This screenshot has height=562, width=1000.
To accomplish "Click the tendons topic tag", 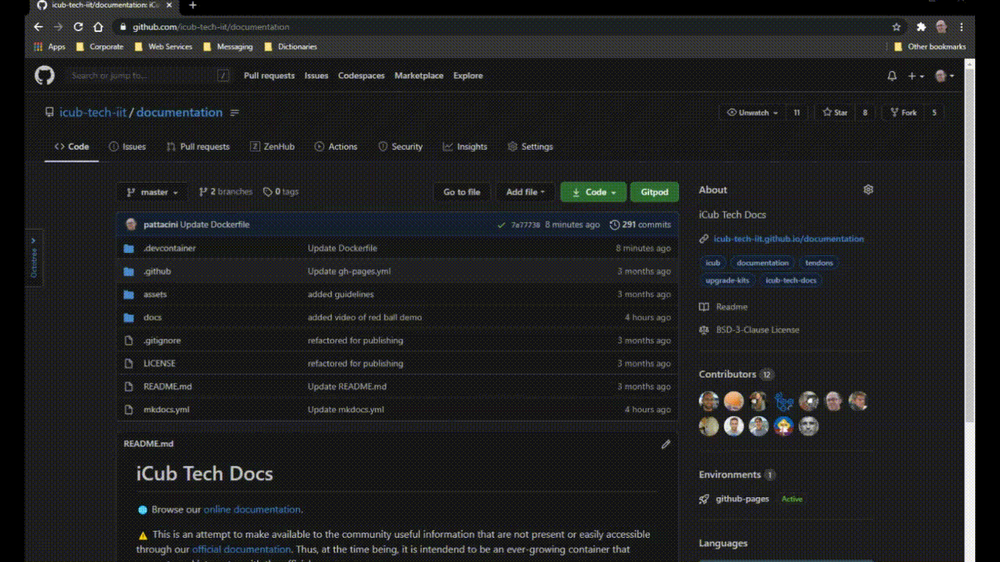I will (x=820, y=263).
